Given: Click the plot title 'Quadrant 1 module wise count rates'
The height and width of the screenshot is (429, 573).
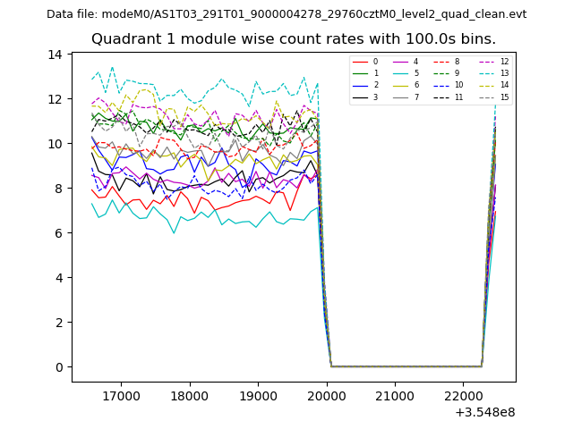Looking at the screenshot, I should [x=293, y=39].
